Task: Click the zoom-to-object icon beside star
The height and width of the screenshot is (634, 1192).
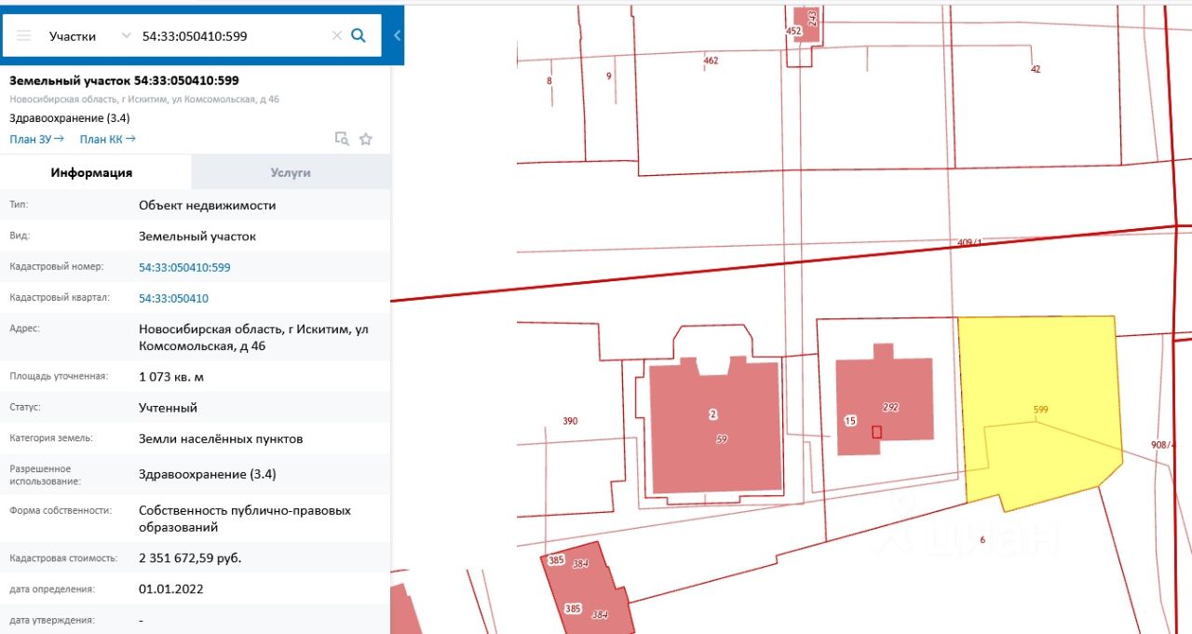Action: tap(342, 139)
